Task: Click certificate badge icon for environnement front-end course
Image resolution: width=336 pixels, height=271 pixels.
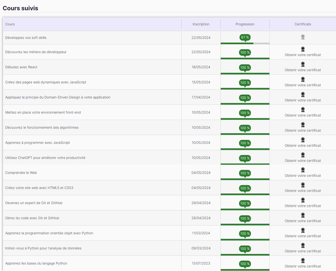Action: point(303,110)
